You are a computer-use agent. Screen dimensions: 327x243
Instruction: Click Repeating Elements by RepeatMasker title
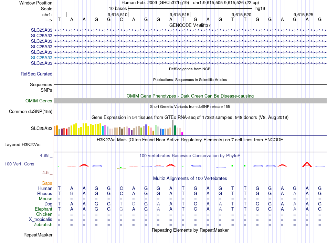tap(190, 230)
